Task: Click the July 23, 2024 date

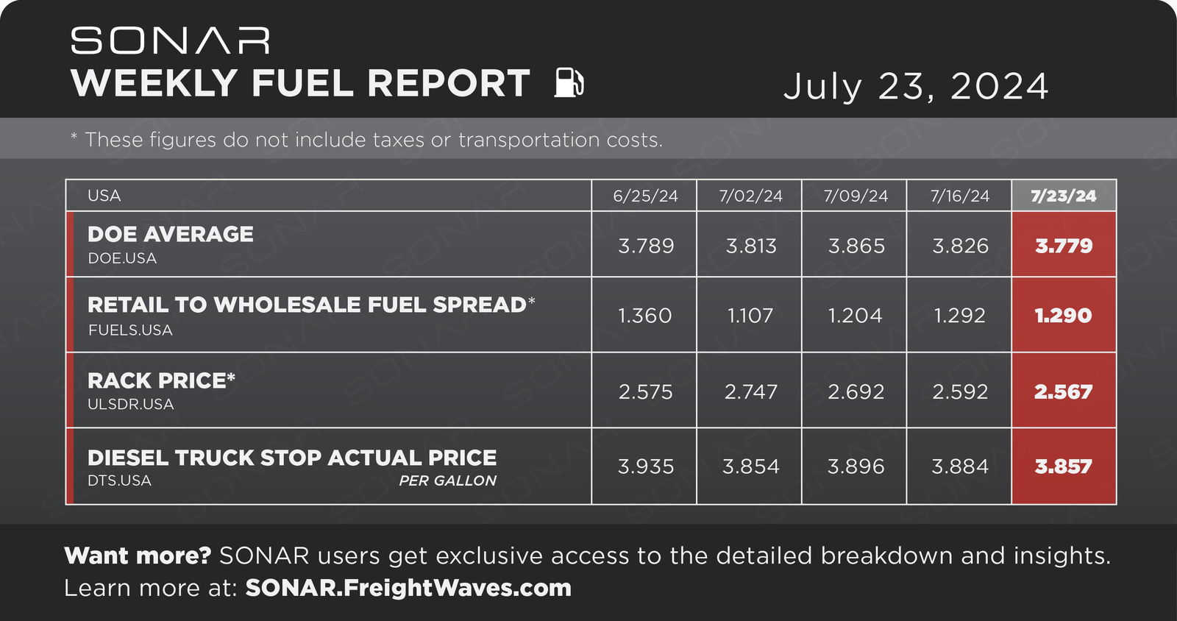Action: point(916,86)
